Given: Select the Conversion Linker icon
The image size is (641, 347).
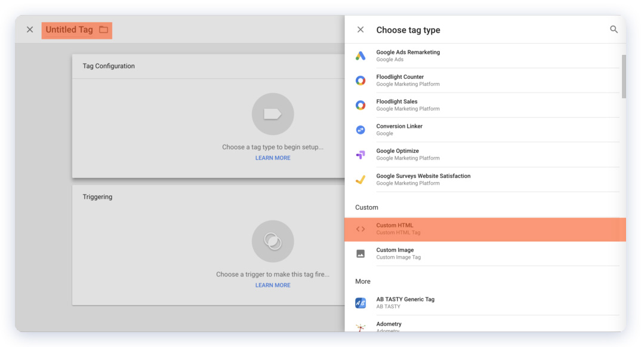Looking at the screenshot, I should (360, 130).
